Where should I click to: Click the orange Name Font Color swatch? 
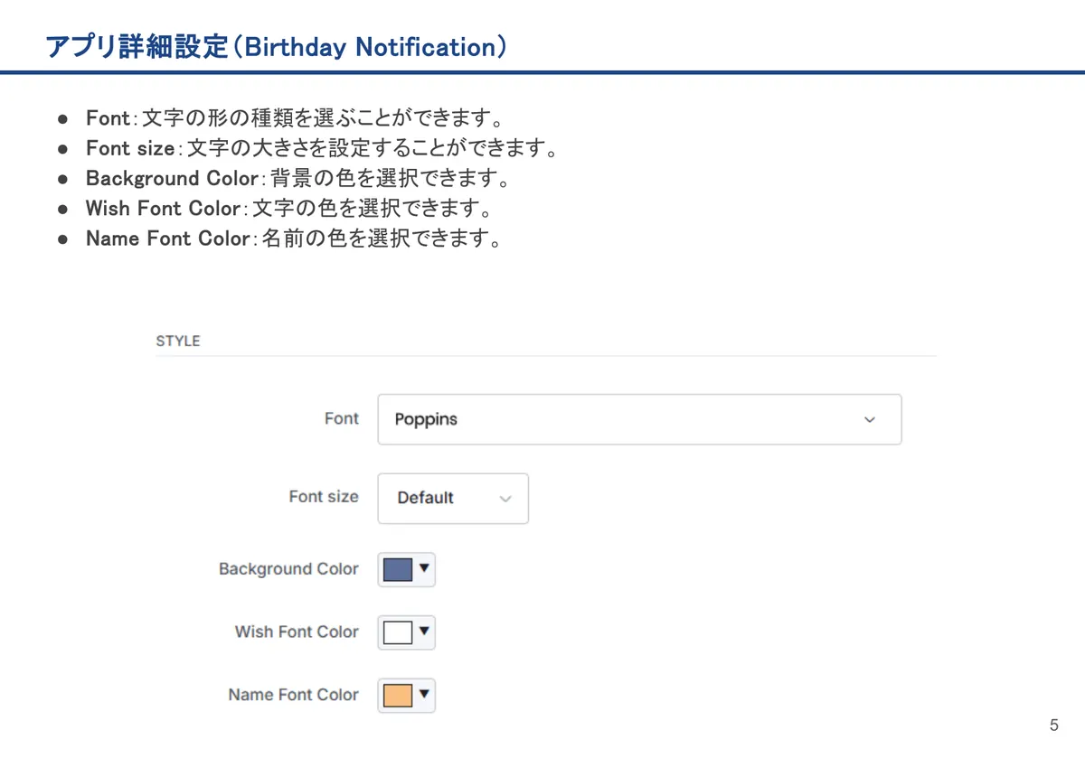(x=398, y=696)
